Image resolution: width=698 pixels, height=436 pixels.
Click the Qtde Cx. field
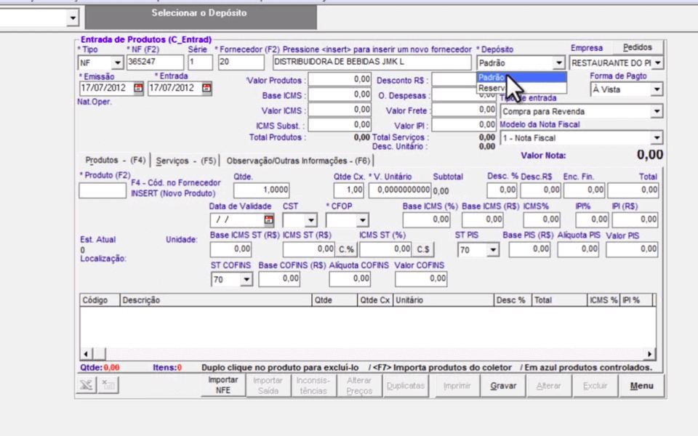(348, 190)
